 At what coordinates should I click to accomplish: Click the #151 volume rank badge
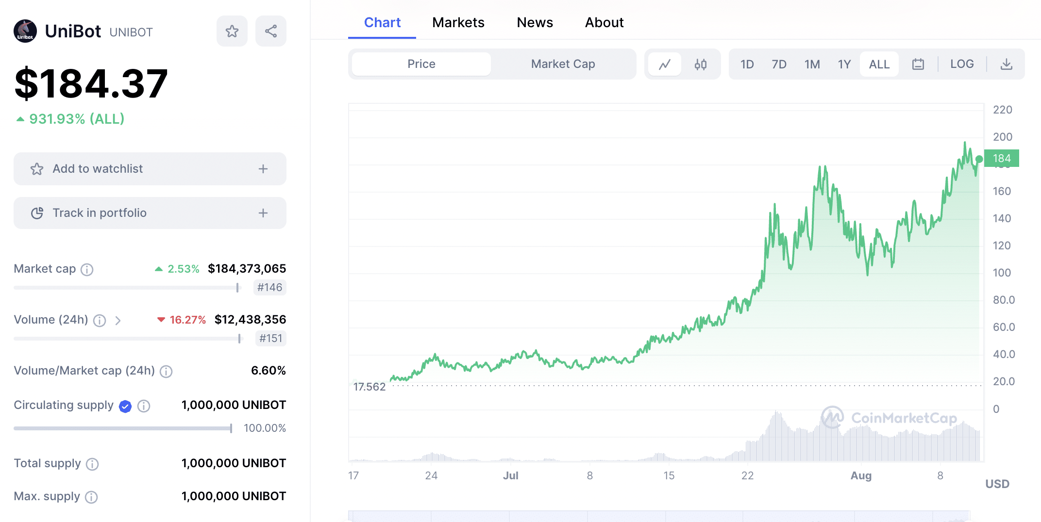(270, 339)
